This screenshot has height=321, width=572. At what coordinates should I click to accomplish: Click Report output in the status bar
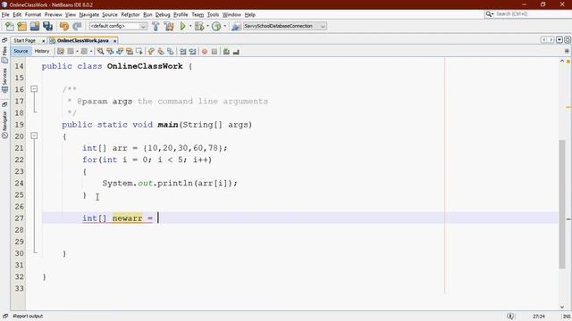pyautogui.click(x=28, y=317)
